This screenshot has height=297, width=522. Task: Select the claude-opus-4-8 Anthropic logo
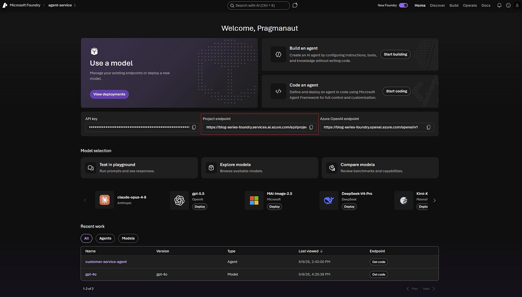105,200
